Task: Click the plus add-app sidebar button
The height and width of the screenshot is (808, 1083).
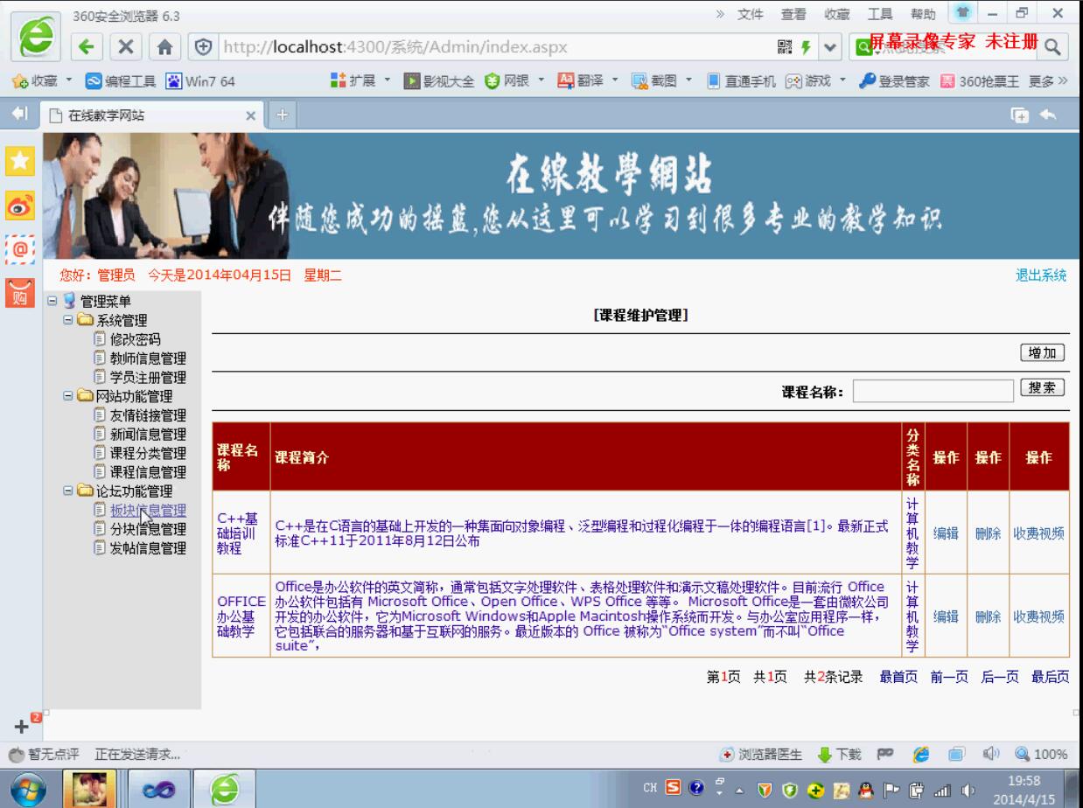Action: click(x=21, y=727)
